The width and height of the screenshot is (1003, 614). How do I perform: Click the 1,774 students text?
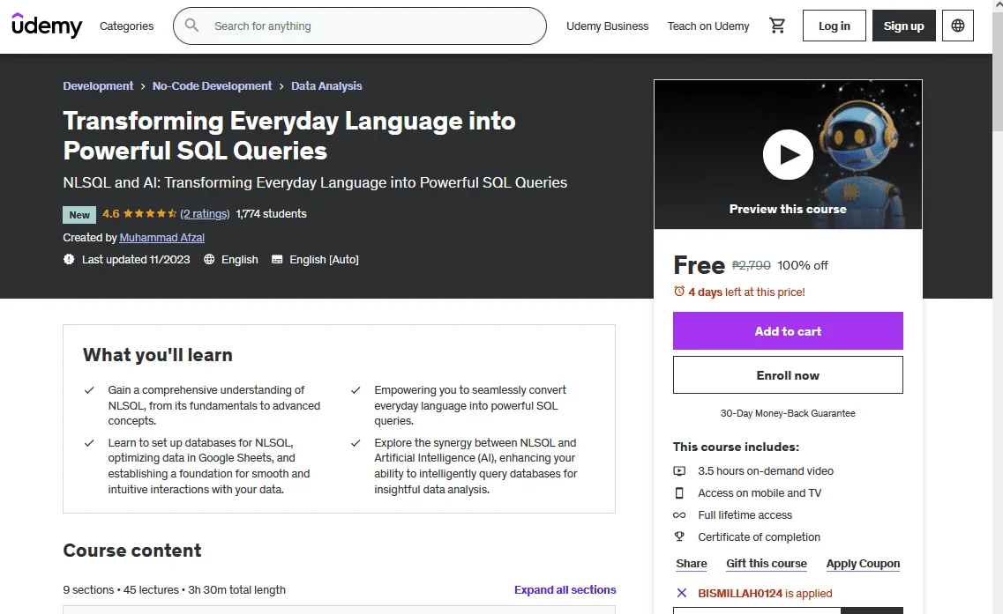tap(271, 214)
